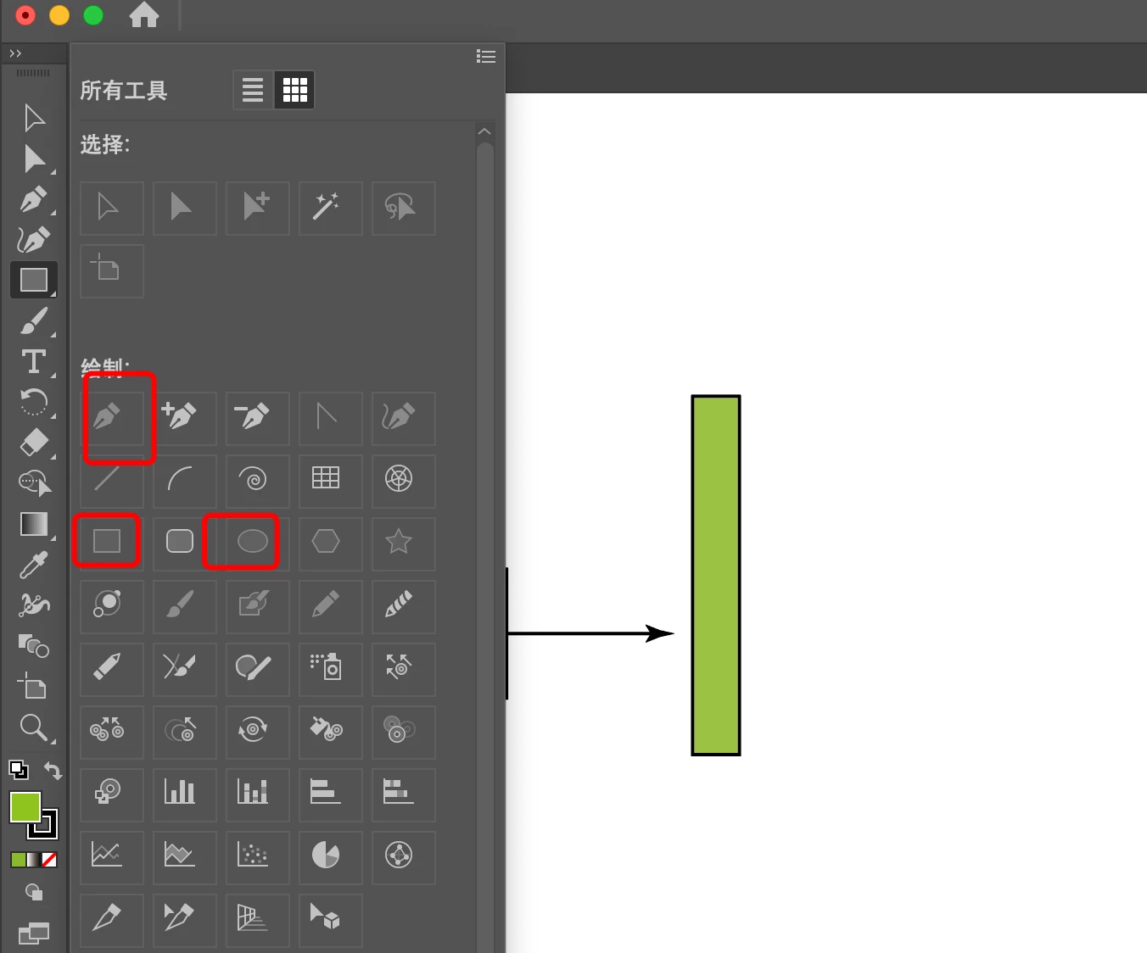1147x953 pixels.
Task: Swap fill and stroke colors
Action: pos(53,771)
